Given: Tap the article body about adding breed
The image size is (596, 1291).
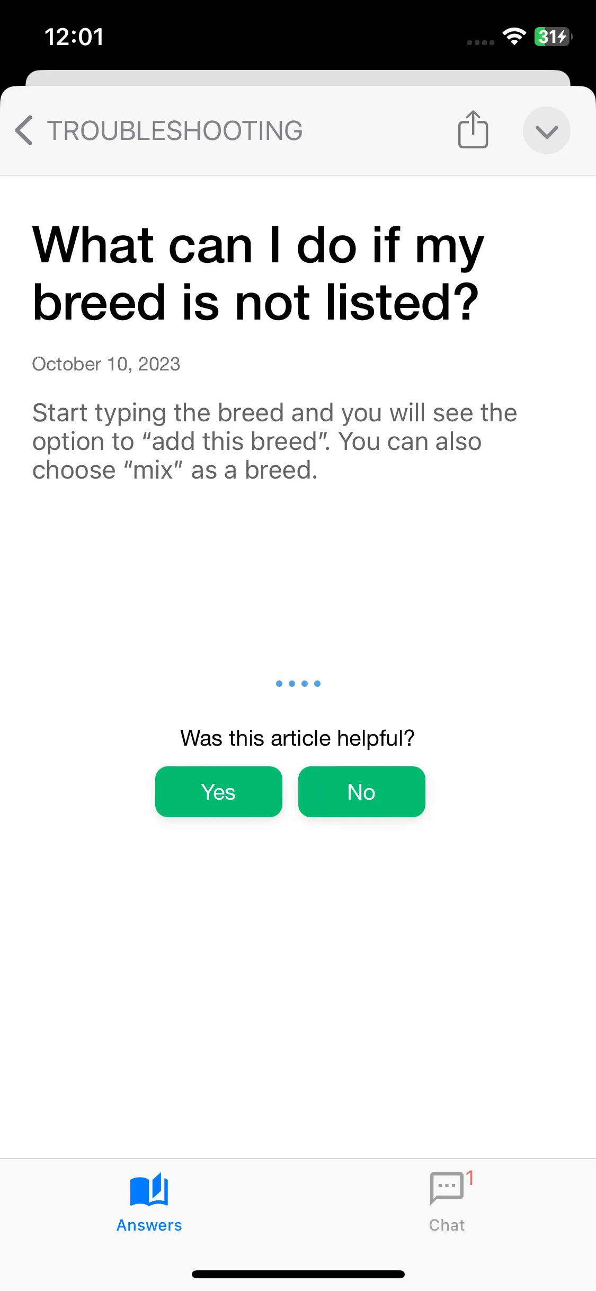Looking at the screenshot, I should coord(274,441).
